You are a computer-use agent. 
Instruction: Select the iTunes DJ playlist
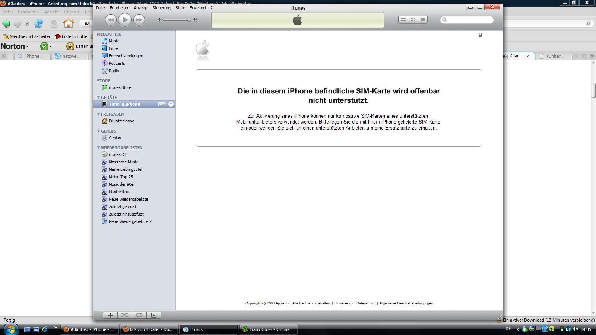(x=117, y=154)
